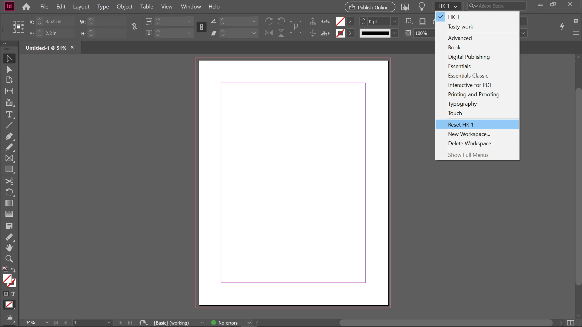
Task: Select the Type tool
Action: pos(9,114)
